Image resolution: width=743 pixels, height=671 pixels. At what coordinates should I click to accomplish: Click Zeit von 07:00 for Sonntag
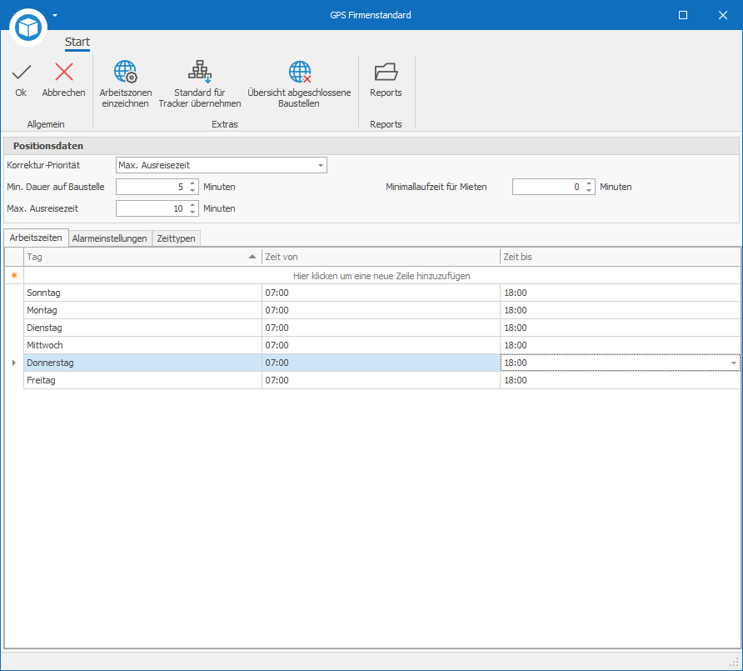pyautogui.click(x=381, y=293)
